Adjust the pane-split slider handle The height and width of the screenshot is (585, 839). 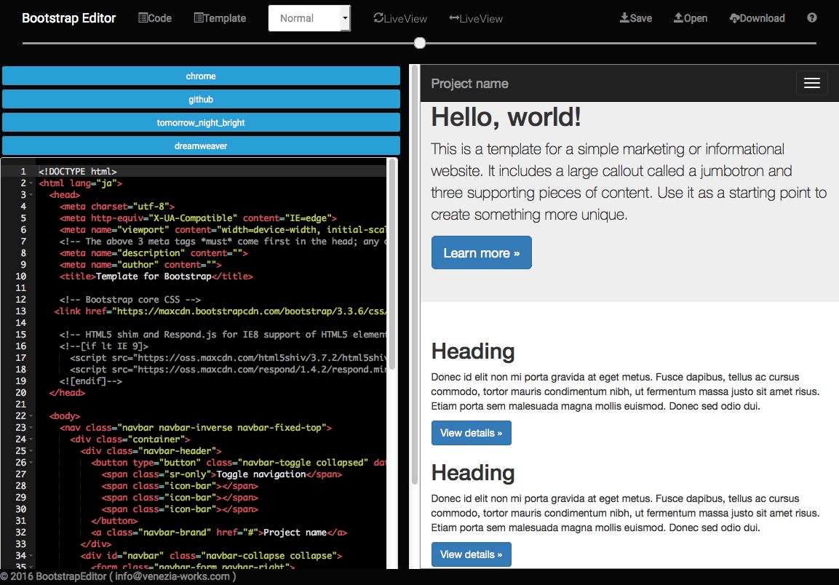click(x=419, y=43)
